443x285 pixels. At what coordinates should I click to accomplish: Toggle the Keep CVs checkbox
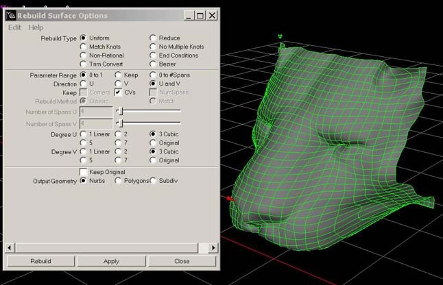point(118,92)
